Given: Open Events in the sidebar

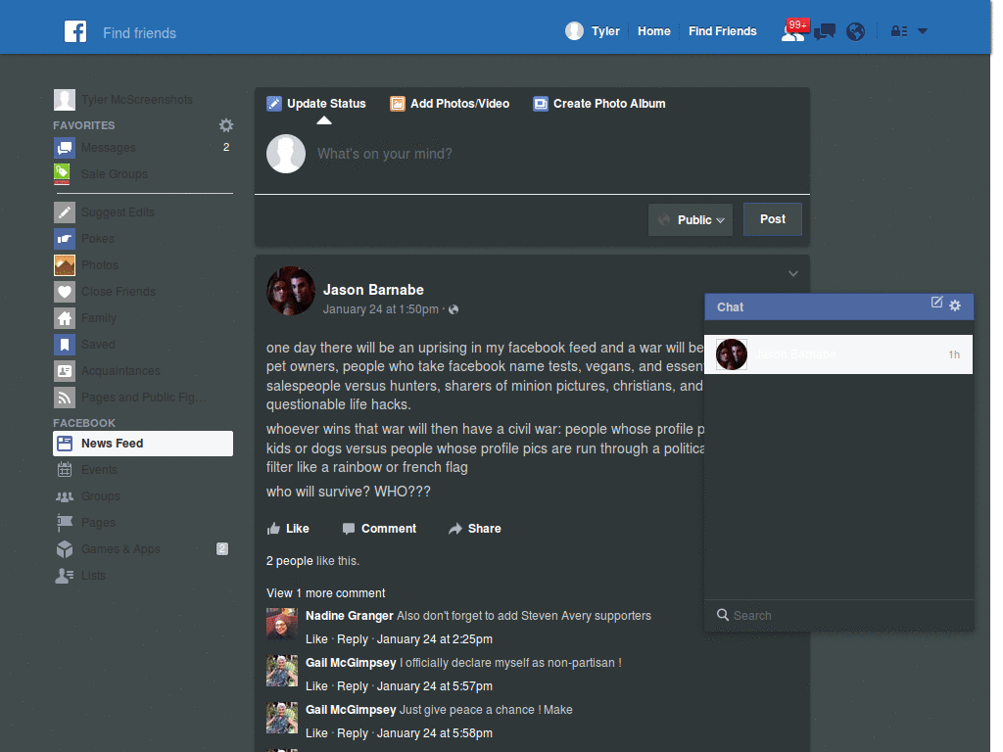Looking at the screenshot, I should click(x=143, y=469).
